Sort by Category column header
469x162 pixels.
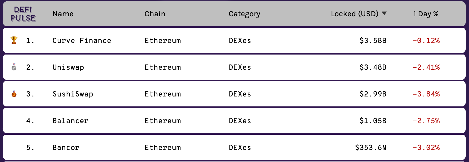coord(244,14)
